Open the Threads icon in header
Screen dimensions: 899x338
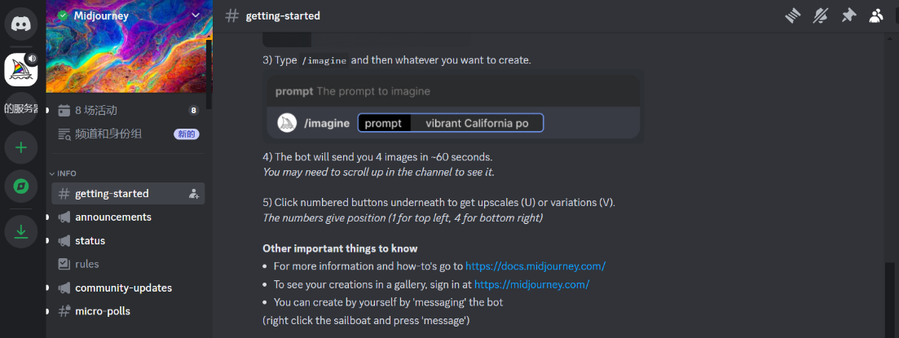coord(792,15)
